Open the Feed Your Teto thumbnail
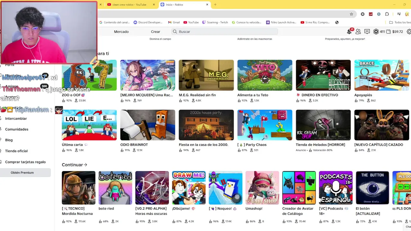Screen dimensions: 411x231 tap(265, 75)
